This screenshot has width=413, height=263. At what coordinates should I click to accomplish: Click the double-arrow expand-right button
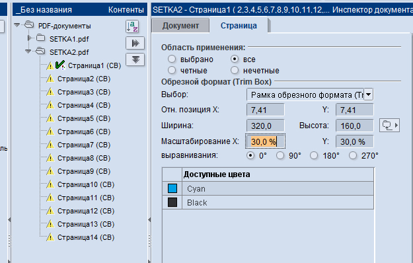(x=135, y=43)
